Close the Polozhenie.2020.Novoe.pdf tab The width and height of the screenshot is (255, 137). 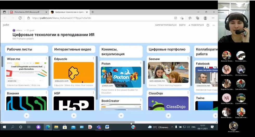(46, 12)
